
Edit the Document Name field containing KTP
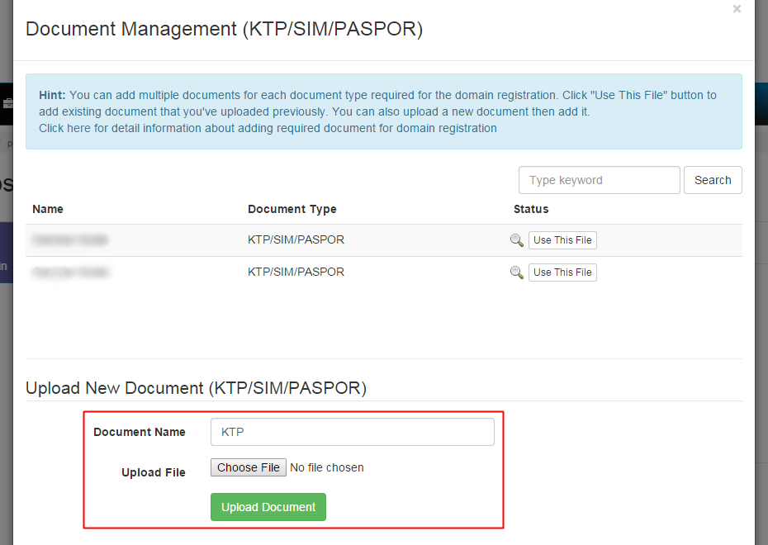352,431
